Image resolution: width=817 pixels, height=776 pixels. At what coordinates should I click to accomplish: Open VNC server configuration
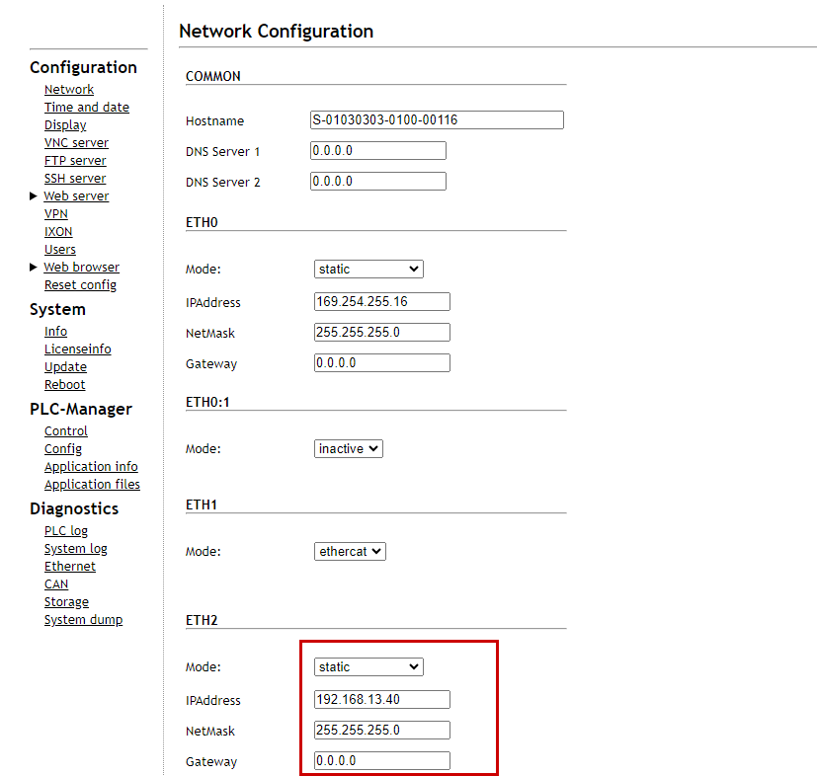point(76,143)
